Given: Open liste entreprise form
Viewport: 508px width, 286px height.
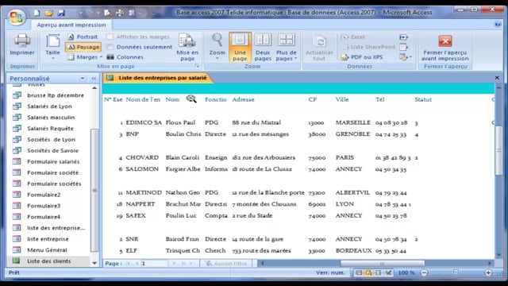Looking at the screenshot, I should 48,239.
